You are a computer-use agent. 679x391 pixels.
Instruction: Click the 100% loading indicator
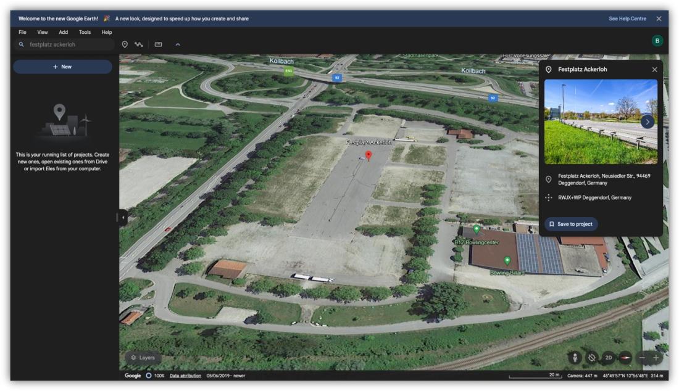point(155,376)
